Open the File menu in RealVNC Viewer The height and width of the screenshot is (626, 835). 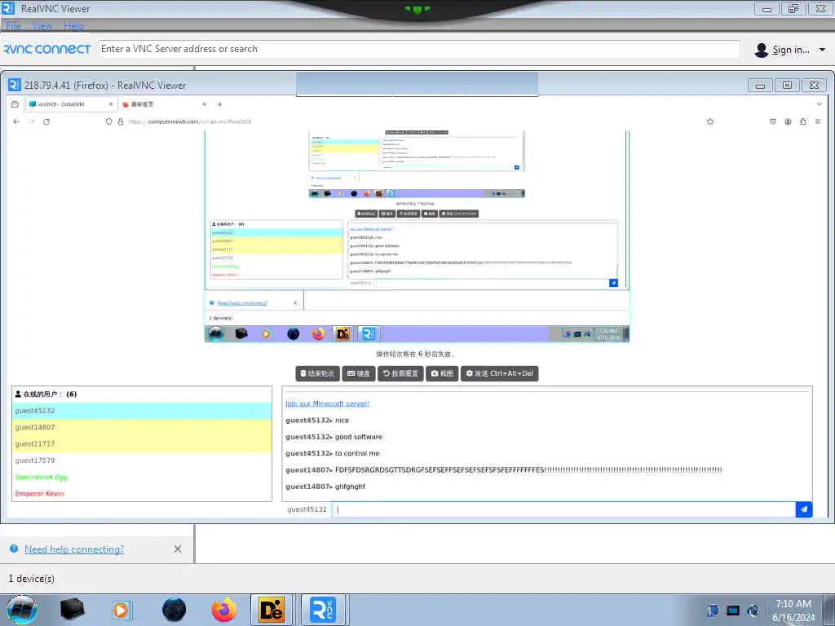pos(13,25)
